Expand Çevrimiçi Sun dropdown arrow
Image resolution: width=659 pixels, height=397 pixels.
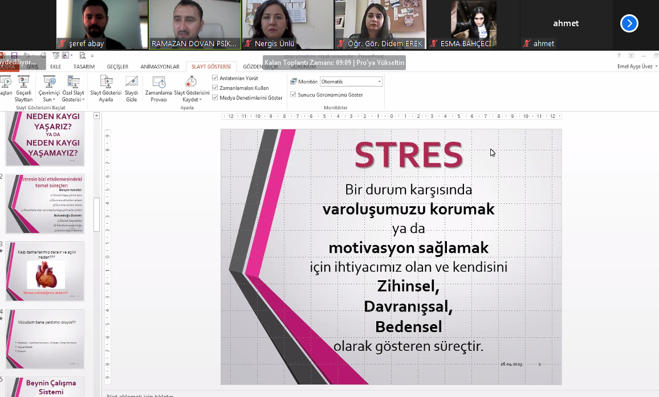click(55, 100)
